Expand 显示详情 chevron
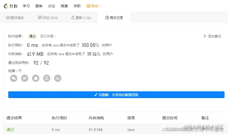The width and height of the screenshot is (228, 134). (x=55, y=36)
